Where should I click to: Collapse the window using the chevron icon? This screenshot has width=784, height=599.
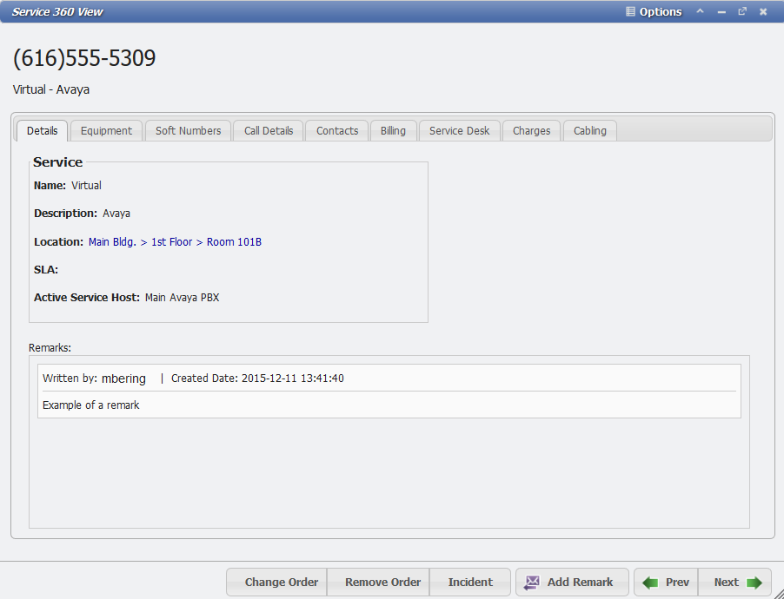700,11
